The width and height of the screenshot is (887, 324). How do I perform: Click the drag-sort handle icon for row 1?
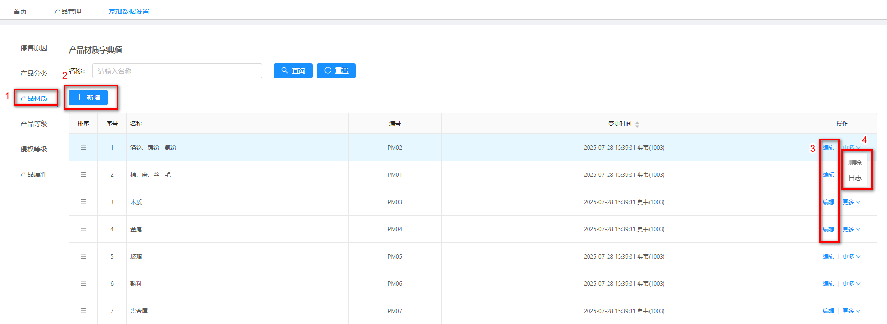click(84, 147)
